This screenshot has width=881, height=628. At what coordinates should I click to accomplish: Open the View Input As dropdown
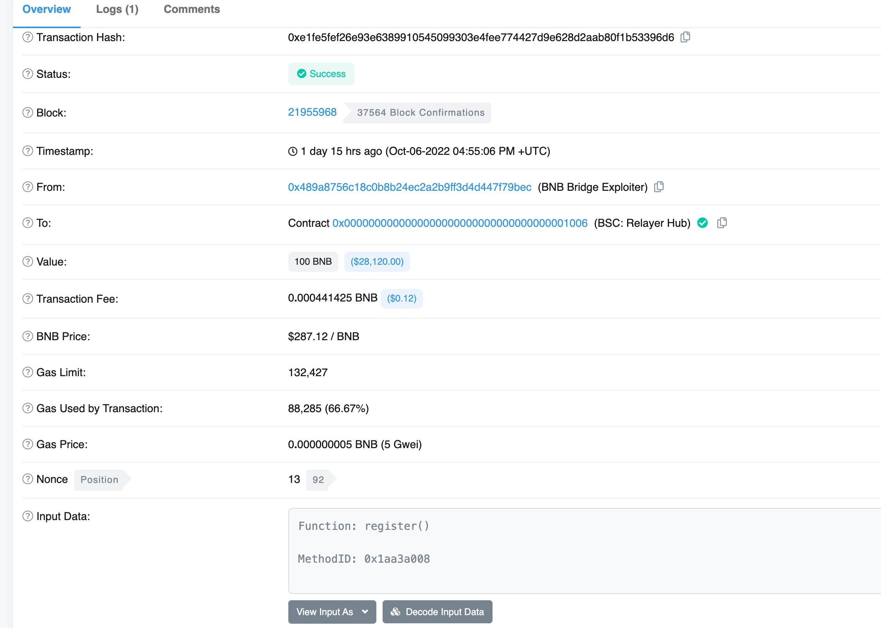[x=332, y=612]
